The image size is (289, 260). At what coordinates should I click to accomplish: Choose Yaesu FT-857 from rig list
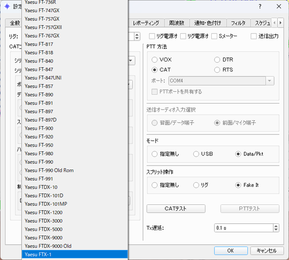point(75,86)
